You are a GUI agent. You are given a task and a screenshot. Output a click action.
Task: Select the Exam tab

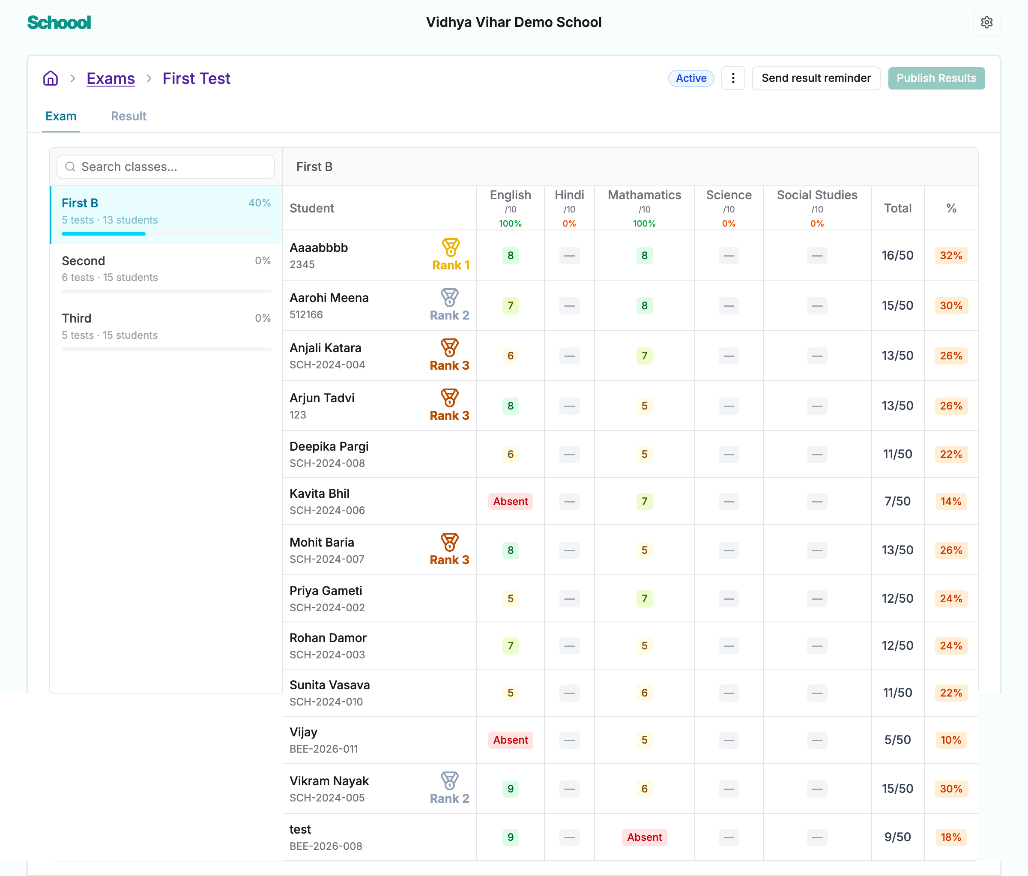(x=61, y=116)
